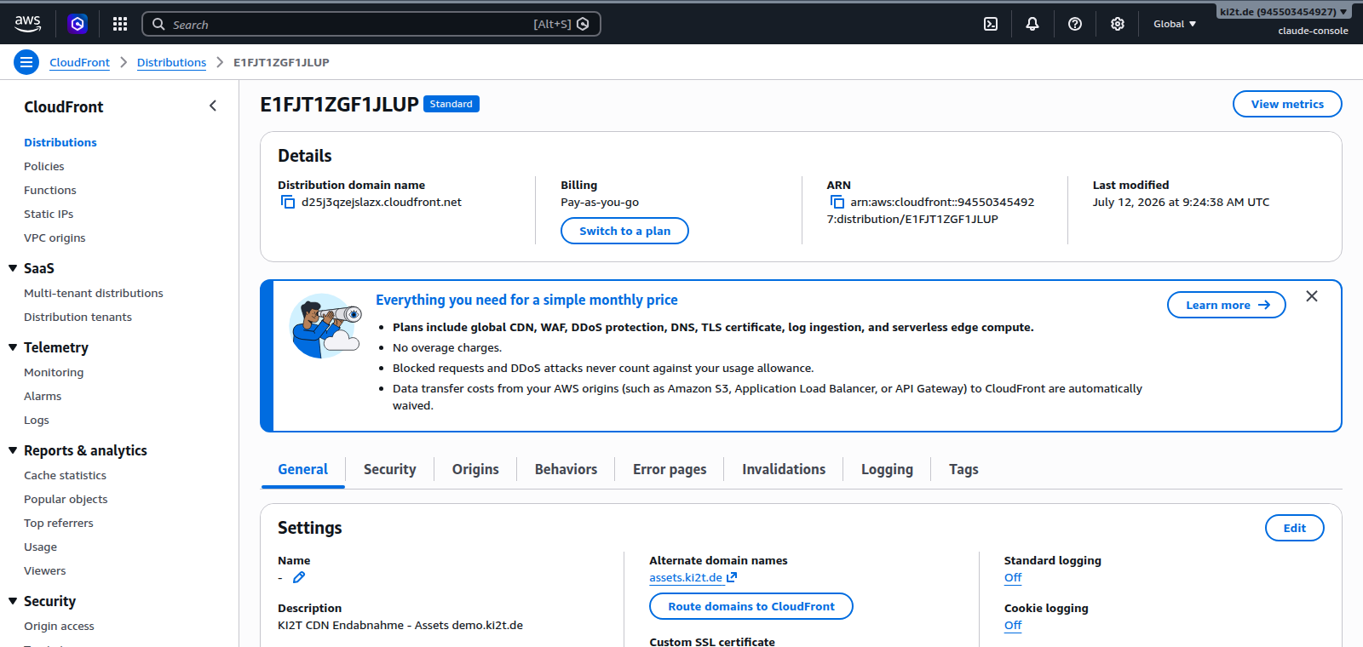
Task: Click the Last modified date value
Action: click(x=1181, y=202)
